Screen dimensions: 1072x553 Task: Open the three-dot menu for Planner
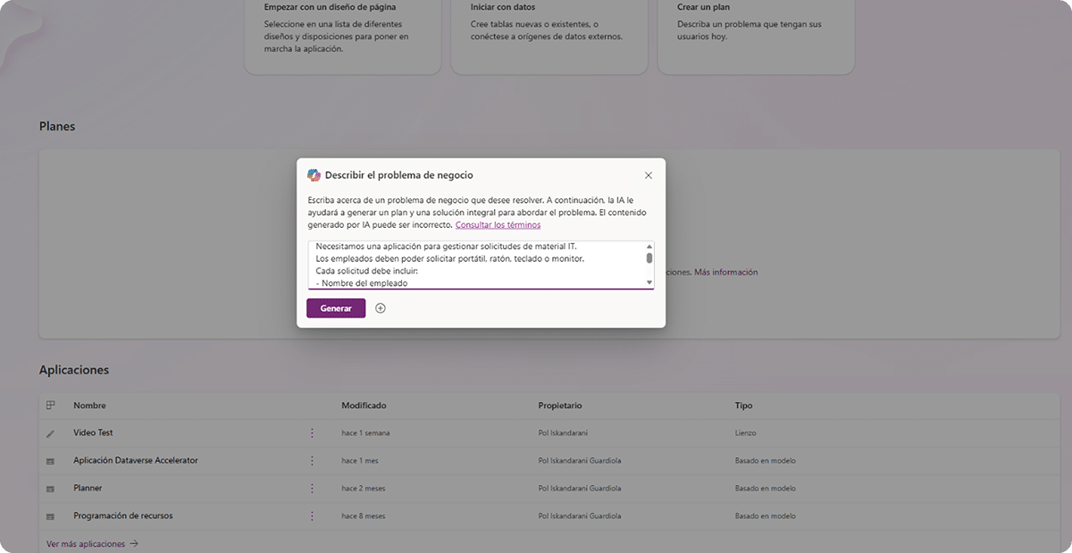pos(312,488)
